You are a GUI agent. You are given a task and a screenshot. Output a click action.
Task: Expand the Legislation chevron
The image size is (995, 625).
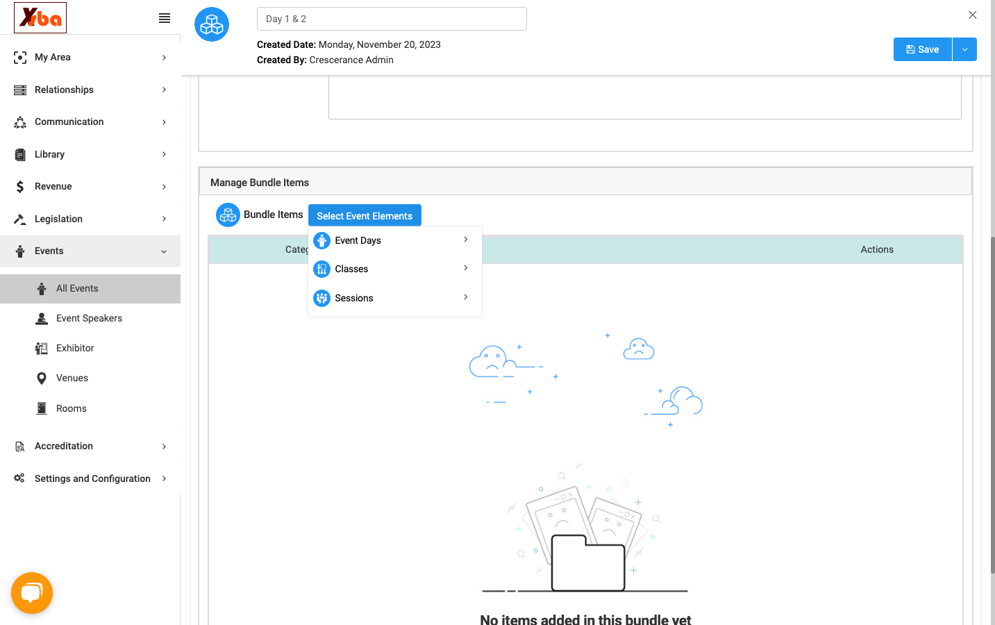click(164, 219)
